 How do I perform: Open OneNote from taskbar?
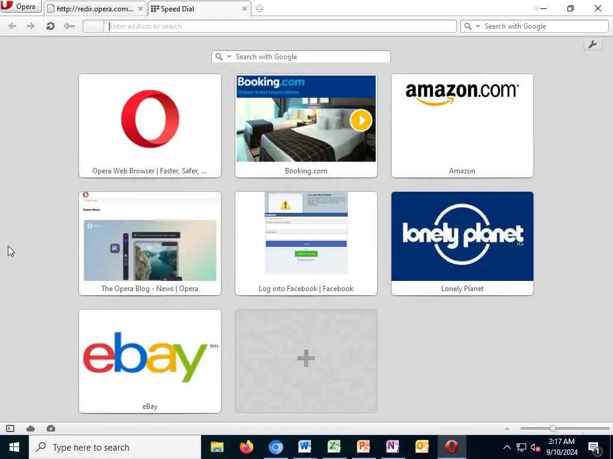click(x=393, y=447)
